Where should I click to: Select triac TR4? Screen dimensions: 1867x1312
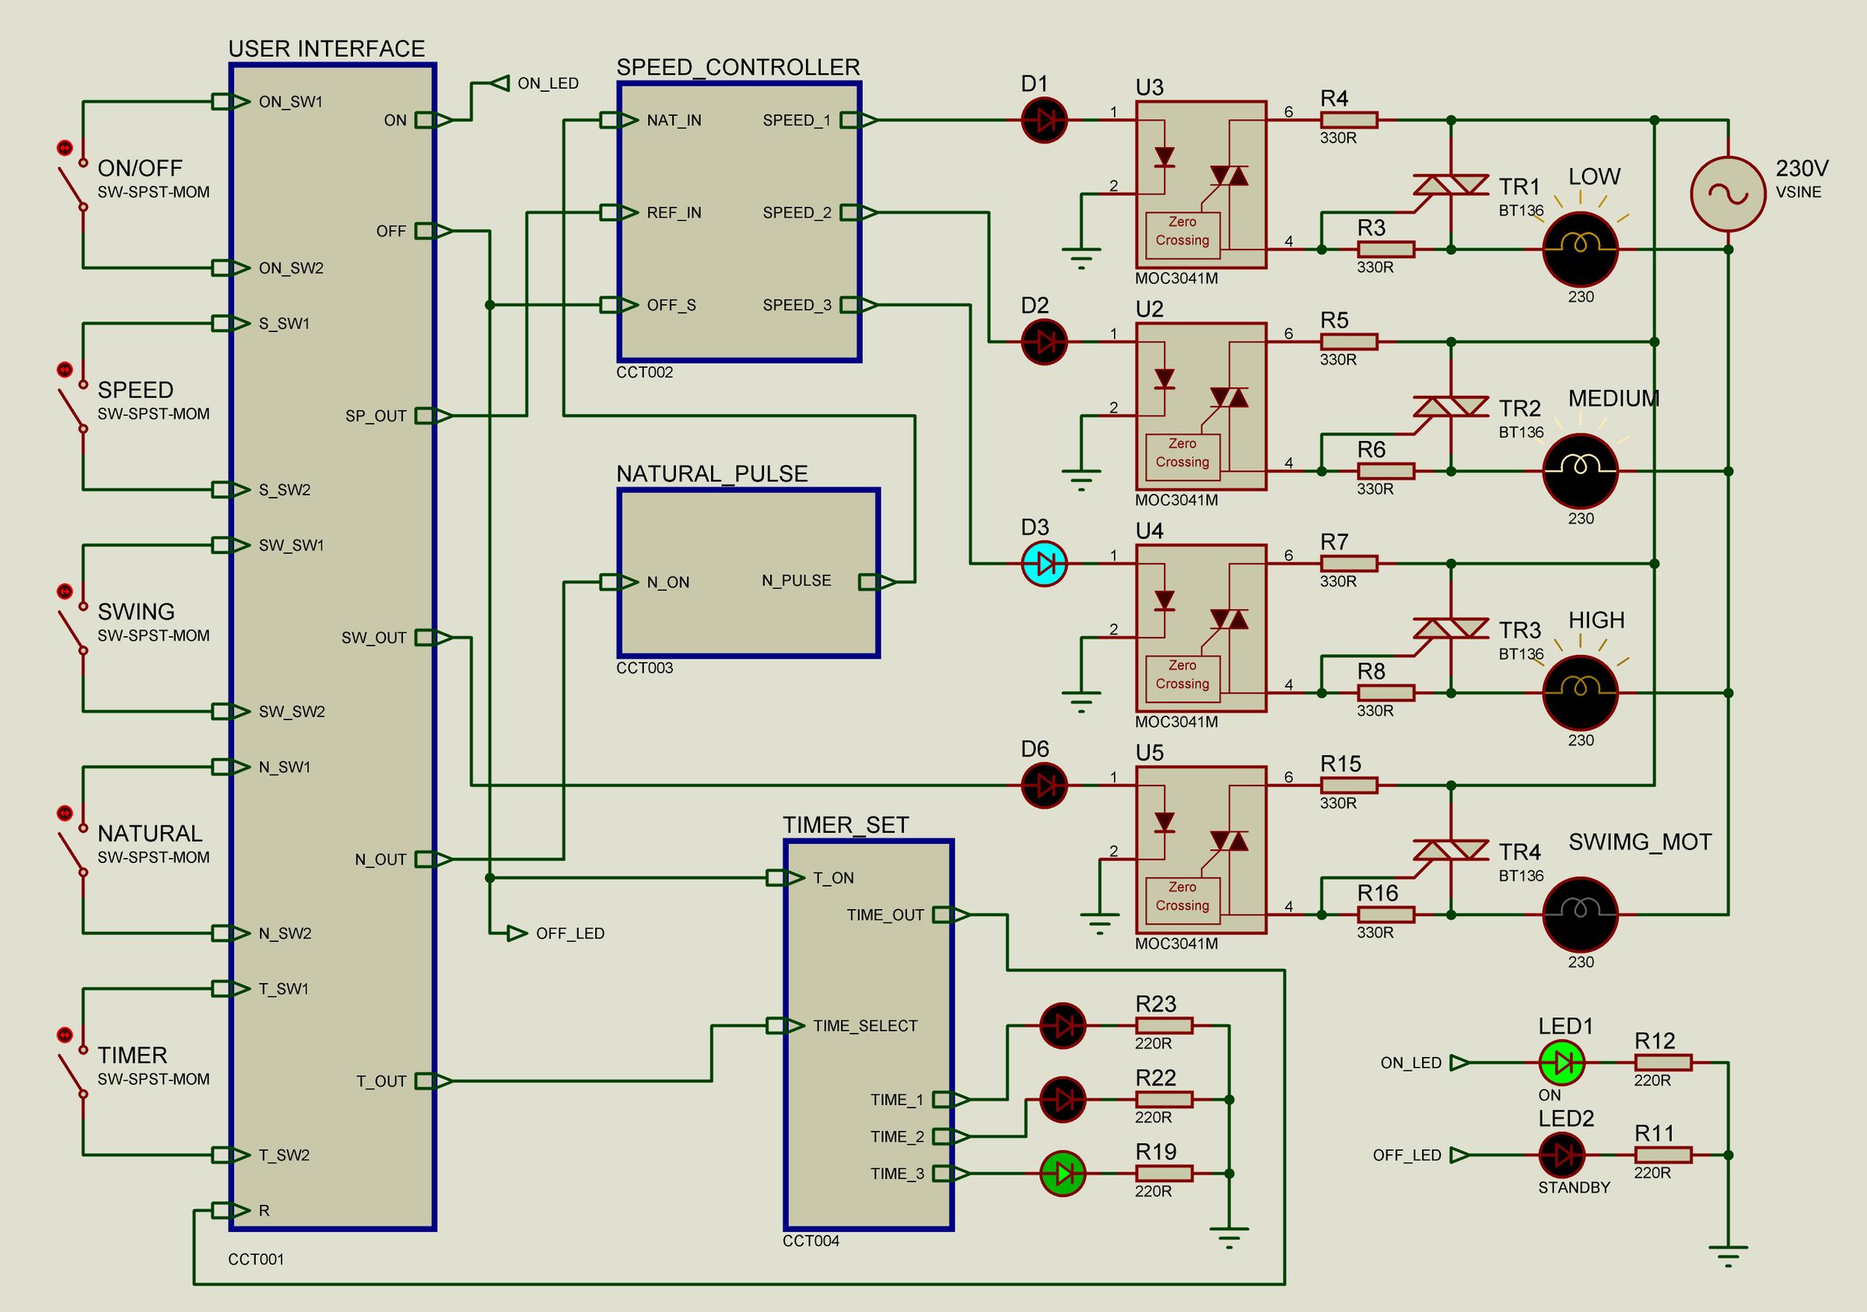point(1452,850)
